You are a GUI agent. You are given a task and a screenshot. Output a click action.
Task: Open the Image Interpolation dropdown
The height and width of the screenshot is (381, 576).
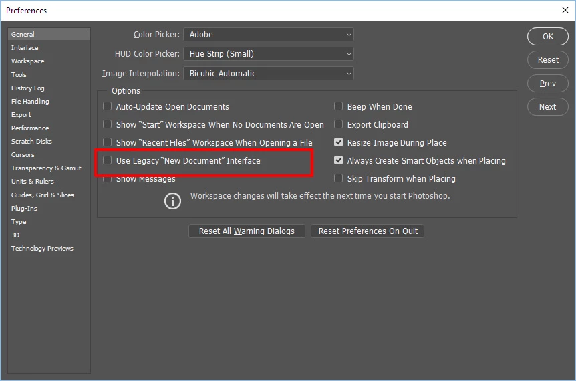(x=269, y=74)
